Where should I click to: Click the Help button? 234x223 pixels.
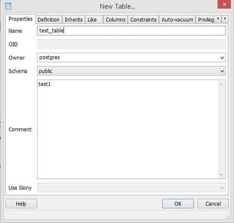[21, 204]
